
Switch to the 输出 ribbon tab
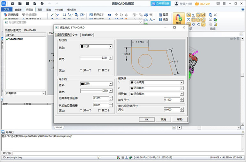point(49,10)
